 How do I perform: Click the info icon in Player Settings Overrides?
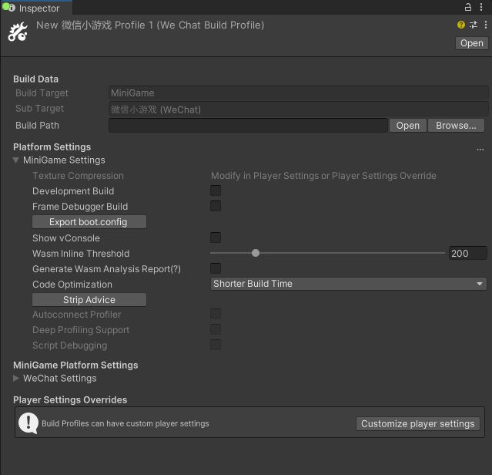point(28,423)
